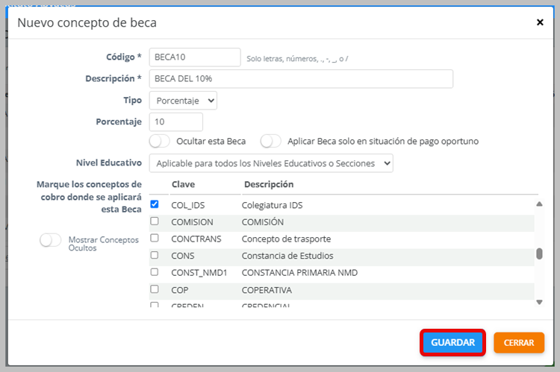Click the Código input field
This screenshot has height=372, width=560.
coord(194,57)
